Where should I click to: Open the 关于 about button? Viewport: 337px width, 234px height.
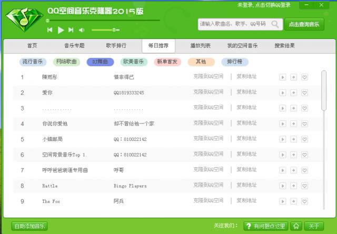pyautogui.click(x=314, y=226)
